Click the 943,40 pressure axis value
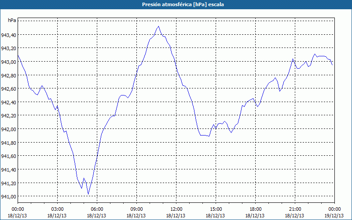 click(x=8, y=35)
